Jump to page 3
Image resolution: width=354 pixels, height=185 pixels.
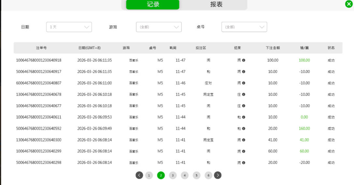tap(173, 176)
